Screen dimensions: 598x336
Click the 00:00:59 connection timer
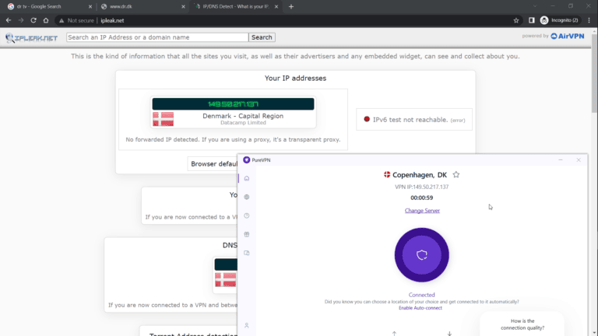pos(421,198)
